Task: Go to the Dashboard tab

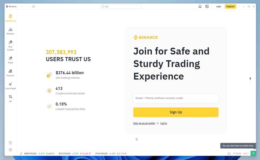Action: [10, 18]
